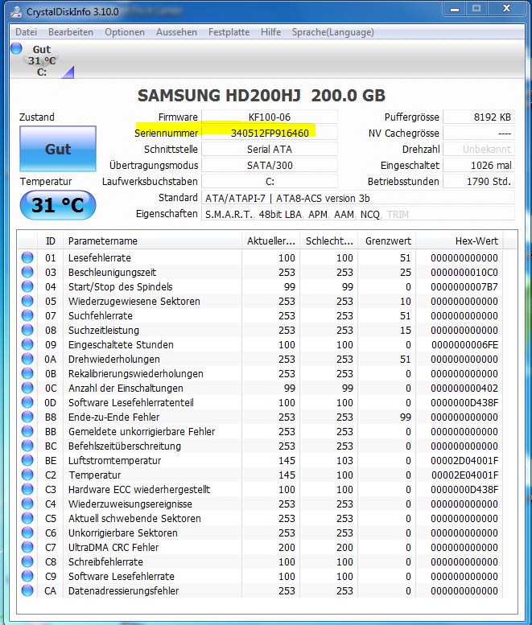
Task: Open the Hilfe menu
Action: pos(270,32)
